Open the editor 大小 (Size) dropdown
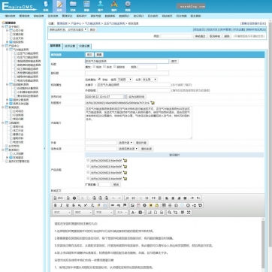The image size is (272, 272). click(x=122, y=213)
